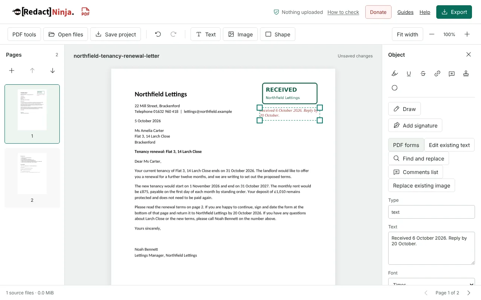Click Replace existing image

[422, 186]
